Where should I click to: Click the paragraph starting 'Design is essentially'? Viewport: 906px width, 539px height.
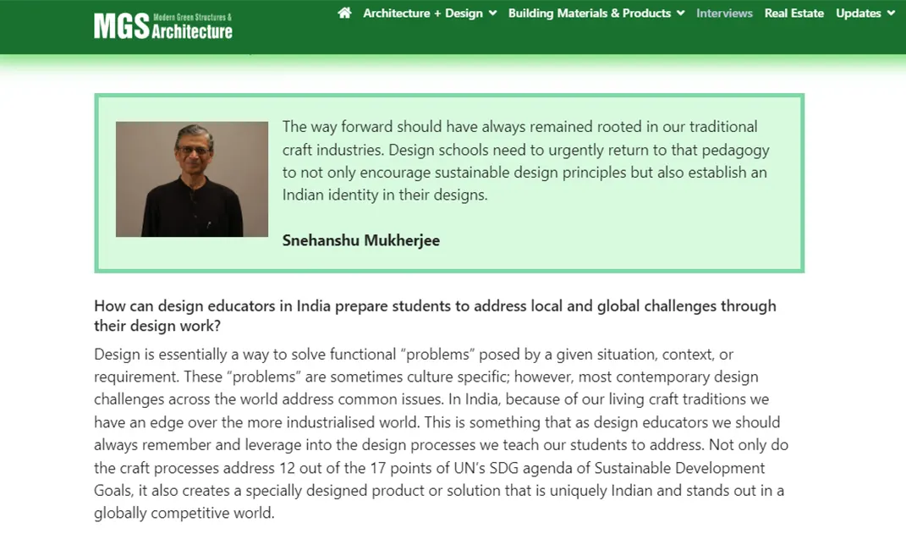pyautogui.click(x=440, y=433)
